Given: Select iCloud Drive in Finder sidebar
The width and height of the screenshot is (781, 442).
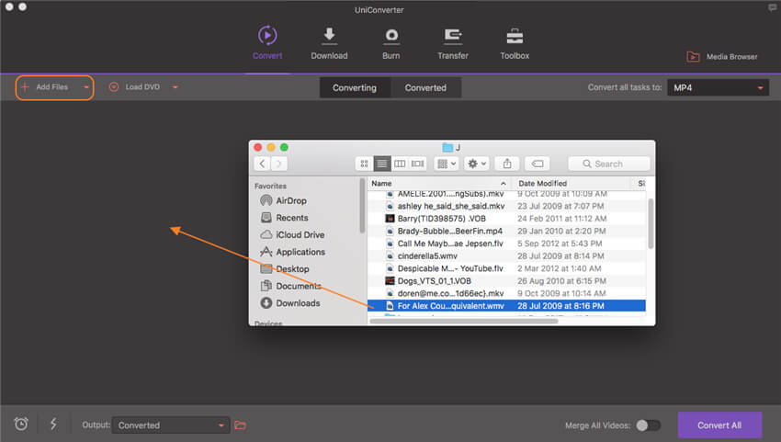Looking at the screenshot, I should click(292, 234).
